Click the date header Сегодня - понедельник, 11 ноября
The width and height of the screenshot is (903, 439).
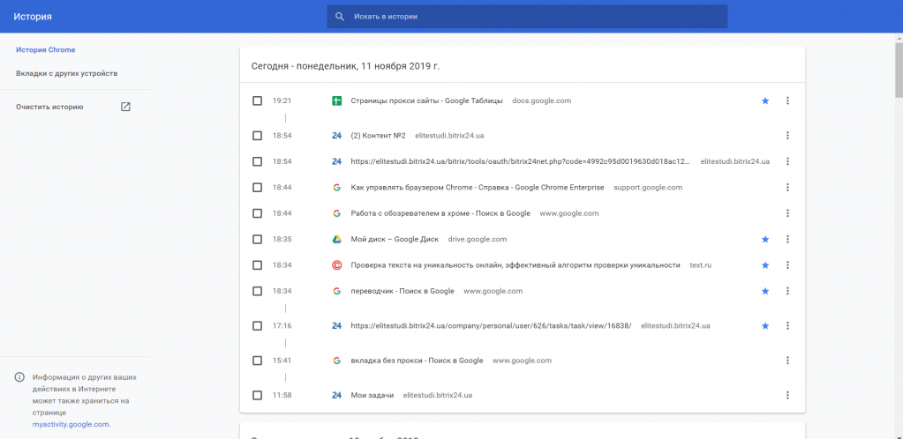345,66
